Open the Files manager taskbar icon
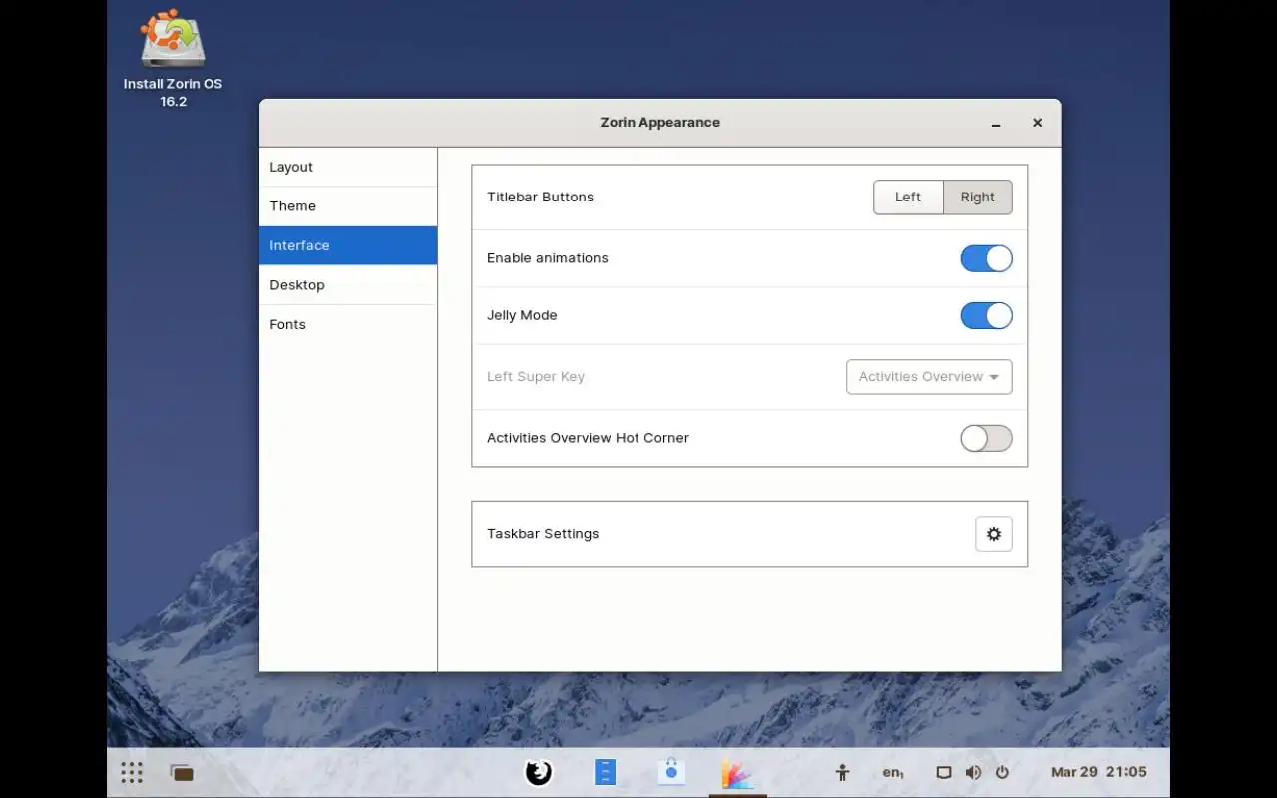This screenshot has height=798, width=1277. 605,772
